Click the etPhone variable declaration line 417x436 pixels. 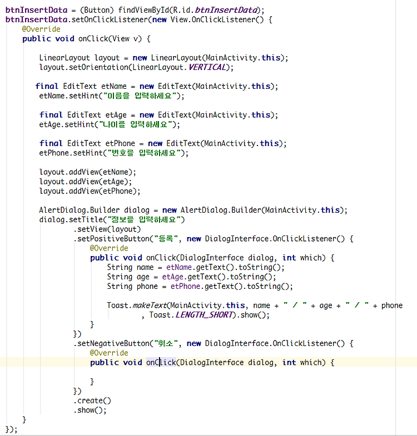[x=163, y=143]
